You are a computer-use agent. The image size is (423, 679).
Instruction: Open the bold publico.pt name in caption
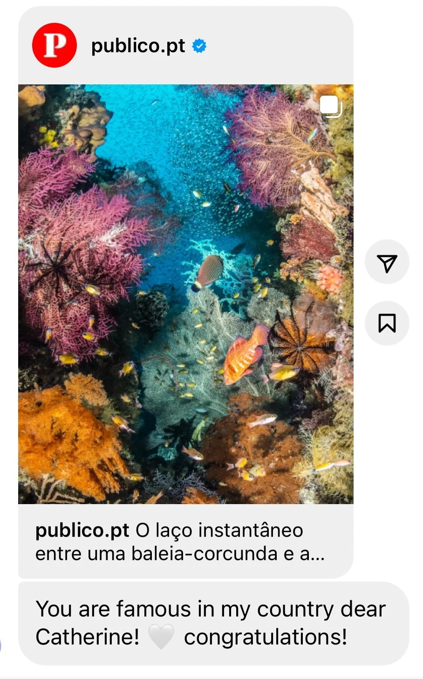coord(82,531)
